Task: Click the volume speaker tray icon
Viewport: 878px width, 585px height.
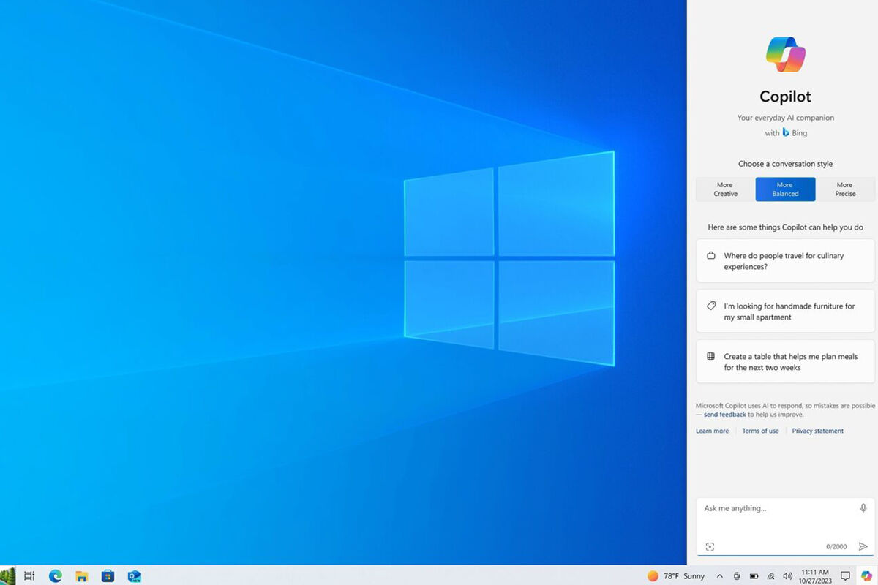Action: click(787, 576)
